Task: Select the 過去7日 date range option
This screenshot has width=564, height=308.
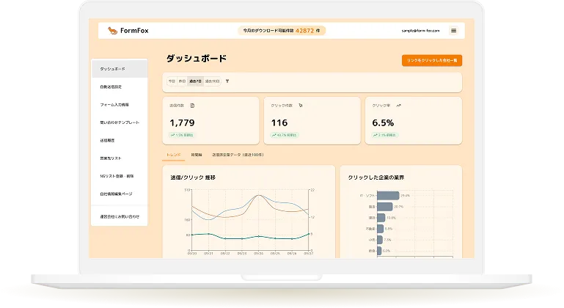Action: click(195, 81)
